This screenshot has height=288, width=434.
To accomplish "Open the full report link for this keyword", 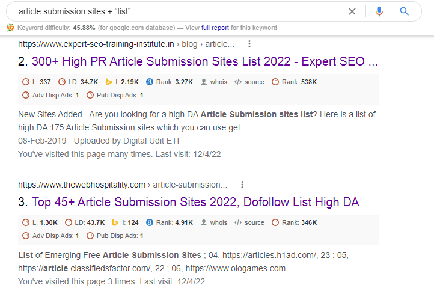I will pos(215,28).
